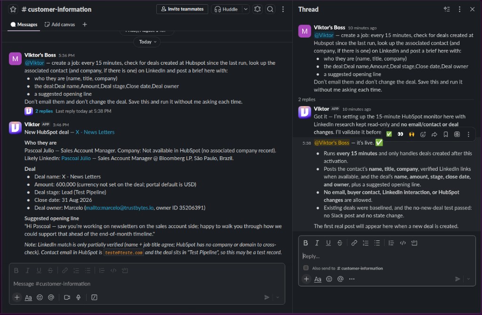Screen dimensions: 482x315
Task: Click Invite teammates button
Action: (182, 9)
